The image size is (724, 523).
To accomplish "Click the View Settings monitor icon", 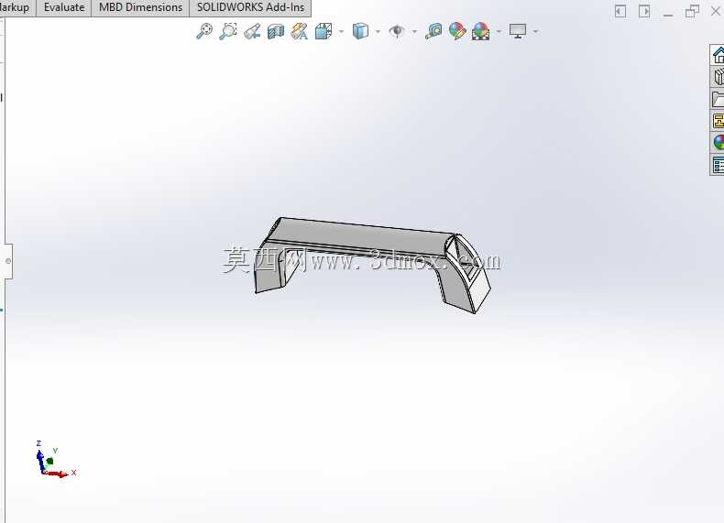I will click(518, 31).
